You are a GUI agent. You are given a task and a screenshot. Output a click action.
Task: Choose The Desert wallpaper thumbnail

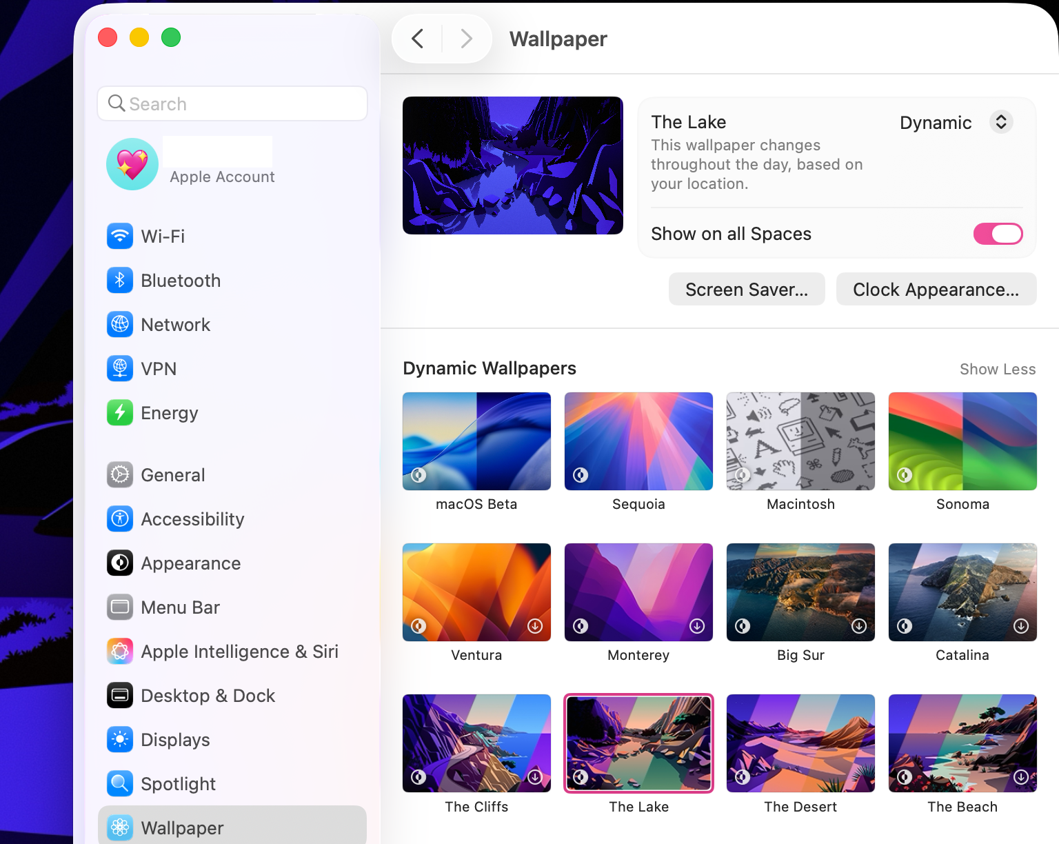(800, 743)
